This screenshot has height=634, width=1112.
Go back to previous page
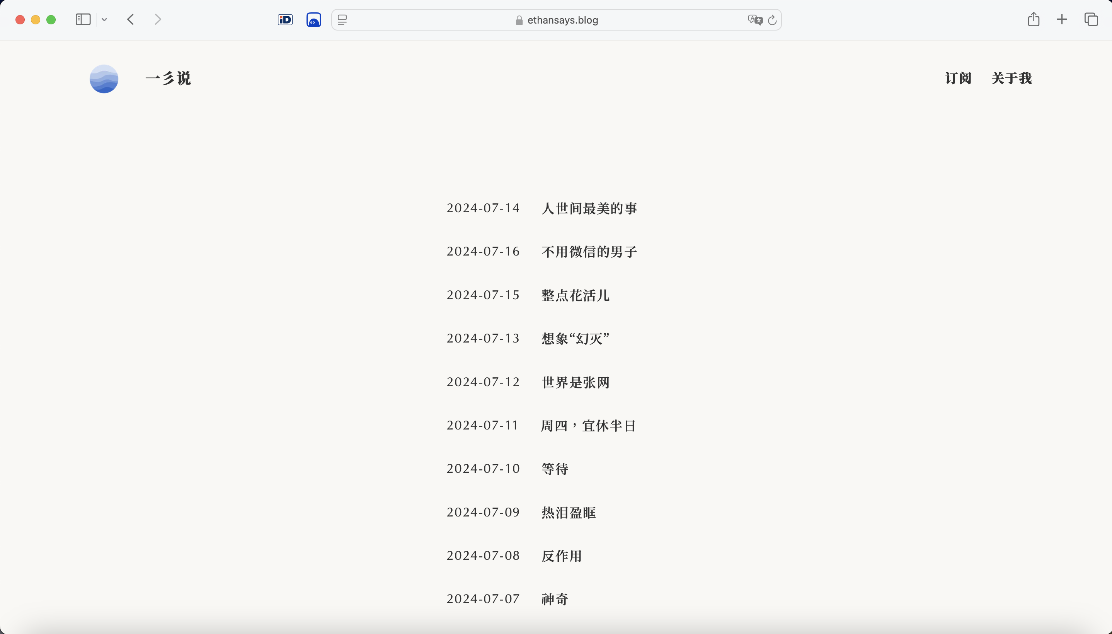(131, 20)
